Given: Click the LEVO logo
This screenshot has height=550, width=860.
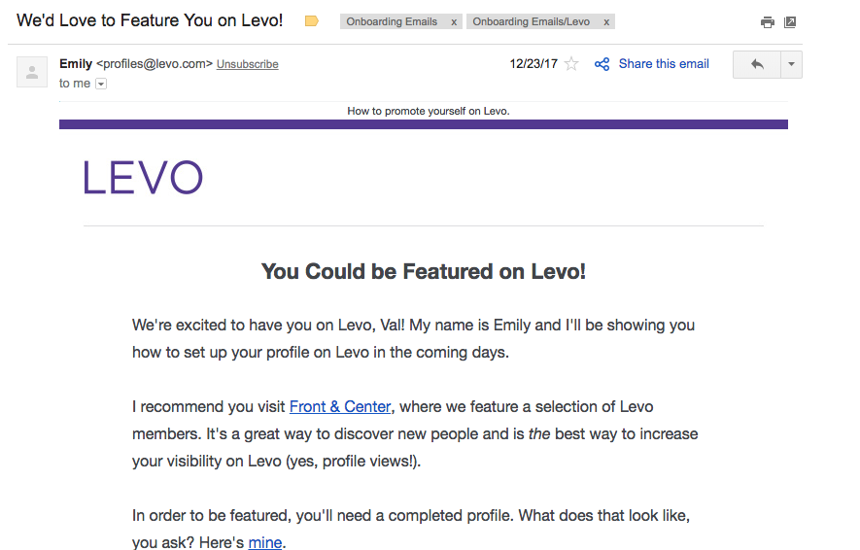Looking at the screenshot, I should click(143, 177).
